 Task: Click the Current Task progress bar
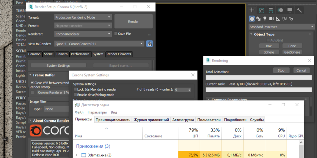point(259,90)
